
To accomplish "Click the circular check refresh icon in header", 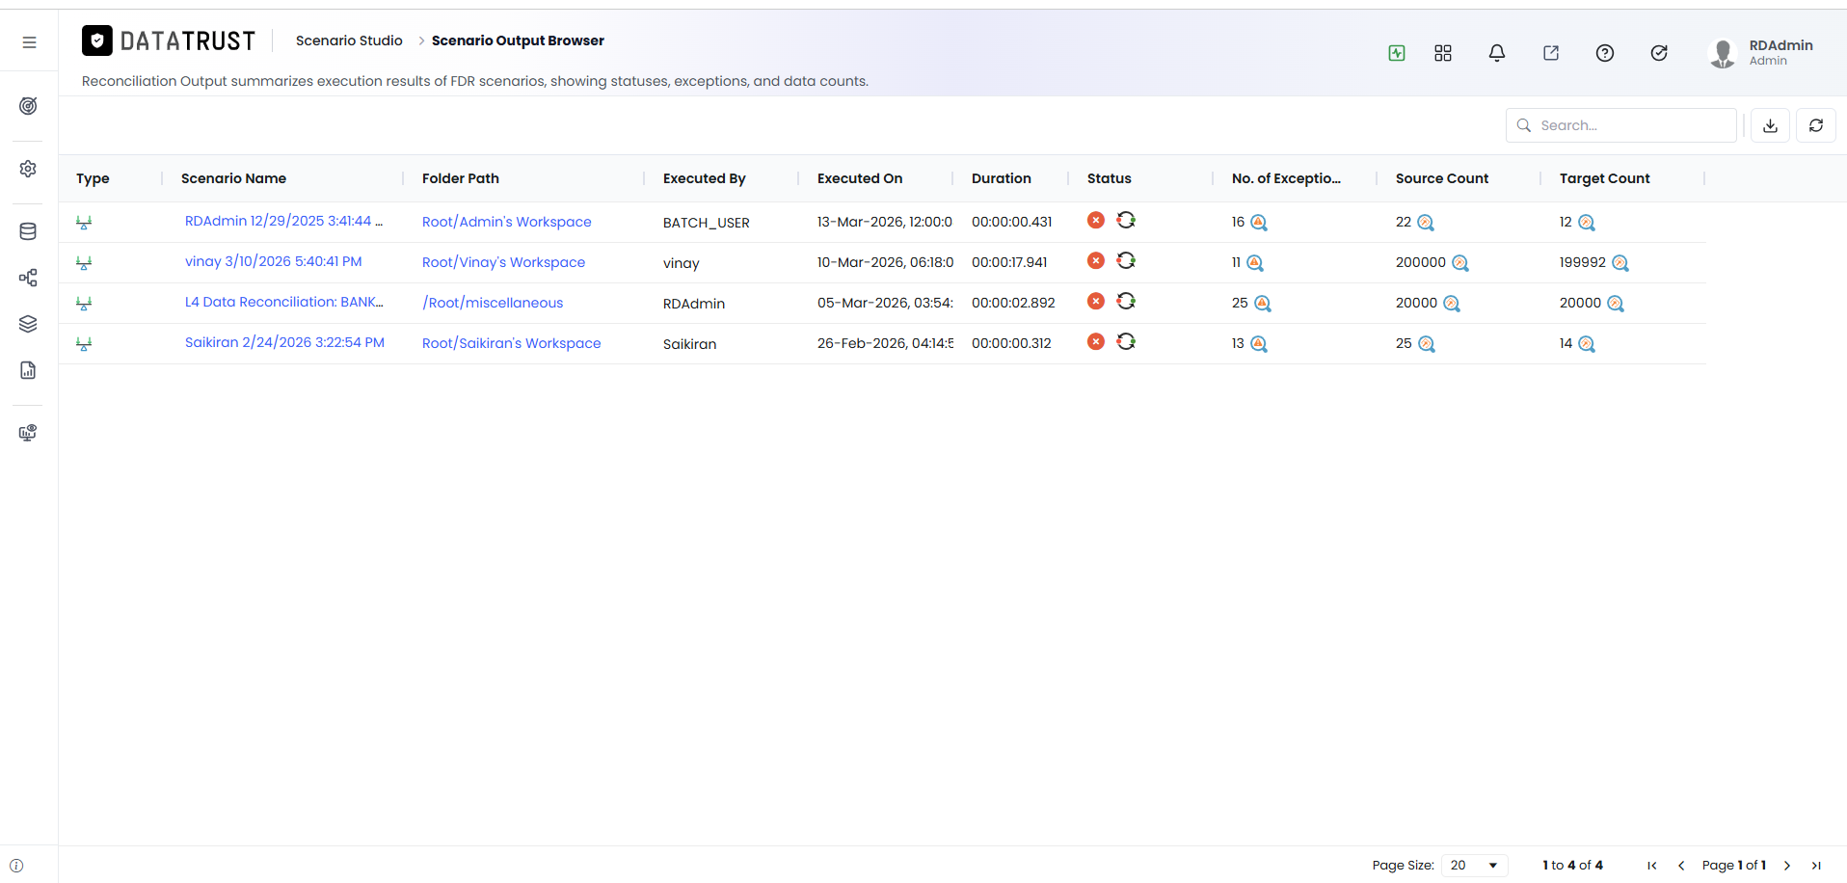I will (1659, 53).
